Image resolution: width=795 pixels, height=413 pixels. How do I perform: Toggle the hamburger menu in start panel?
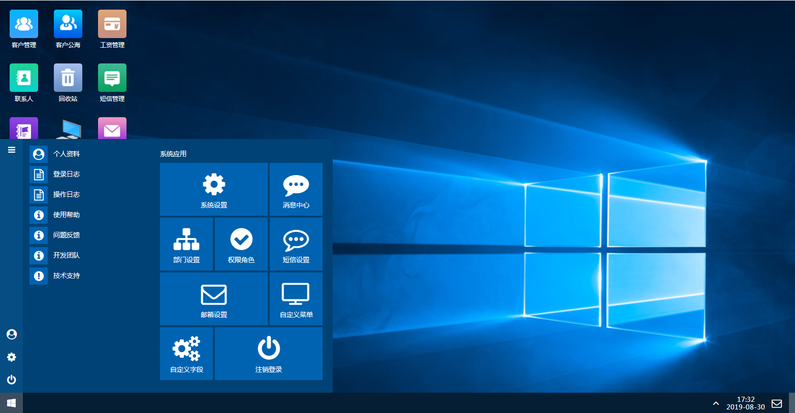click(x=12, y=150)
